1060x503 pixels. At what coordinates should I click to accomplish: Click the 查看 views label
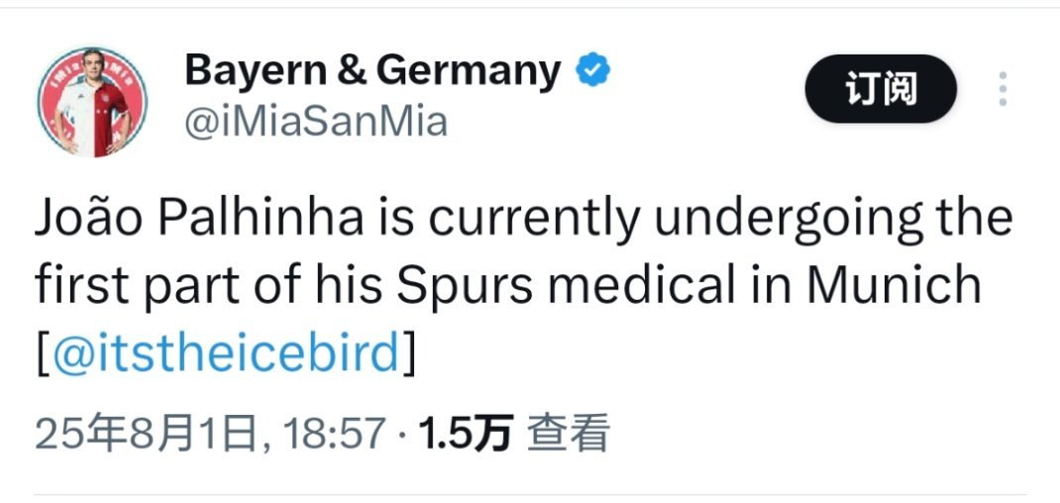pos(569,434)
